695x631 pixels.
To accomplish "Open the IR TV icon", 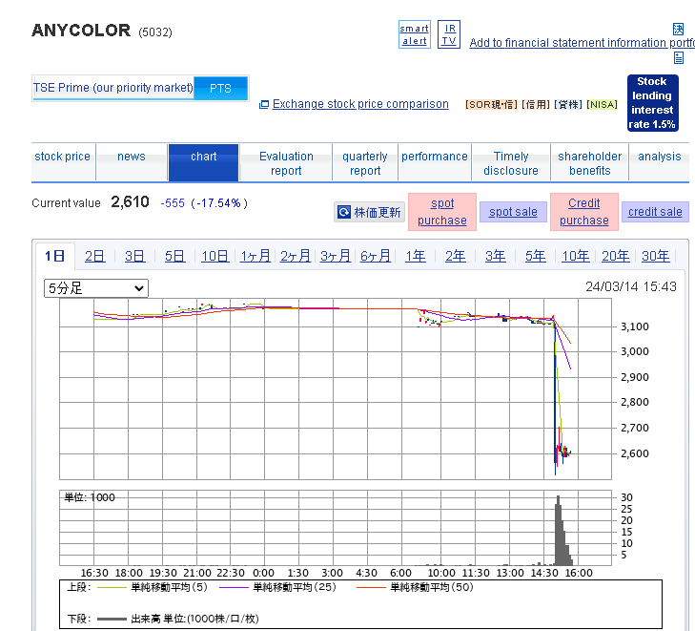I will click(449, 34).
